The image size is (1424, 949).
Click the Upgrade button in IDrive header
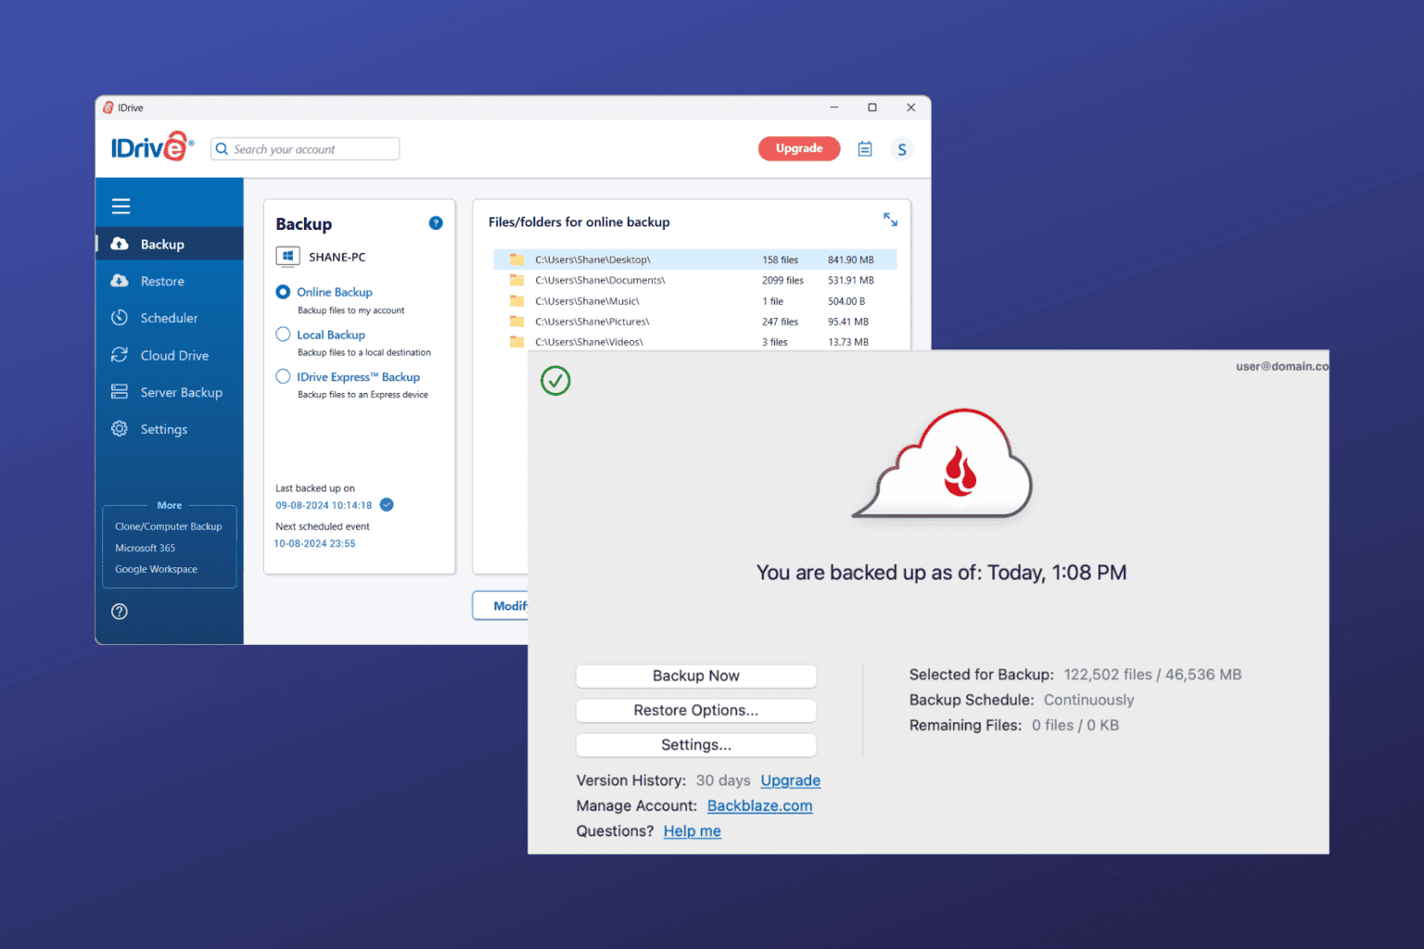coord(799,148)
